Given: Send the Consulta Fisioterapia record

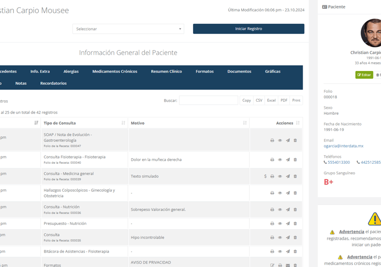Looking at the screenshot, I should [x=288, y=160].
